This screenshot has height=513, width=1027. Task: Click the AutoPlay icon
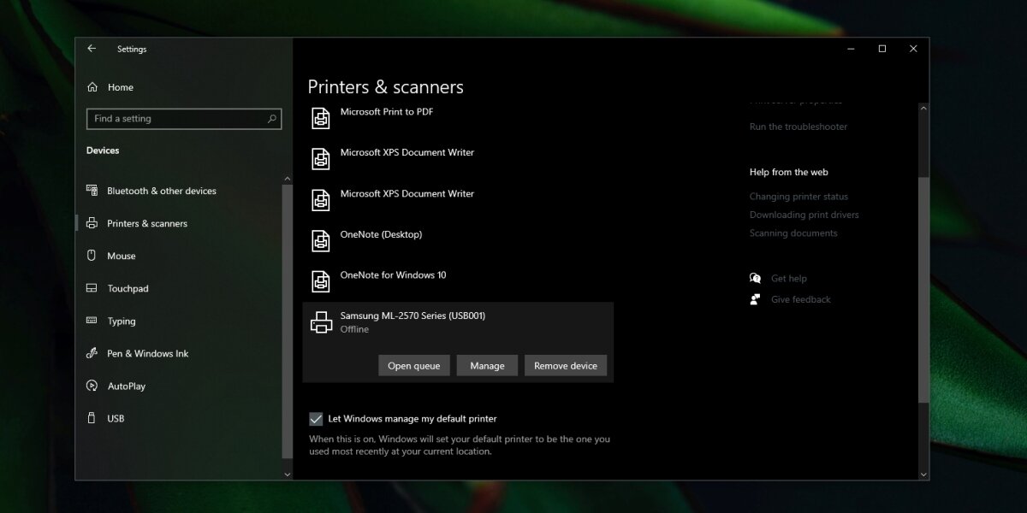click(x=91, y=386)
